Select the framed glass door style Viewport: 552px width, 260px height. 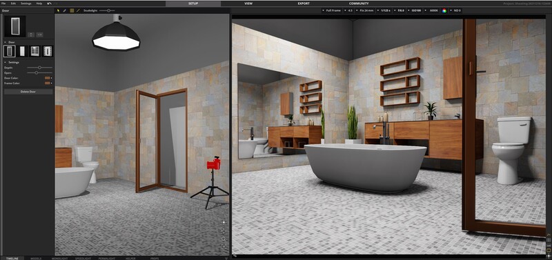pos(10,51)
